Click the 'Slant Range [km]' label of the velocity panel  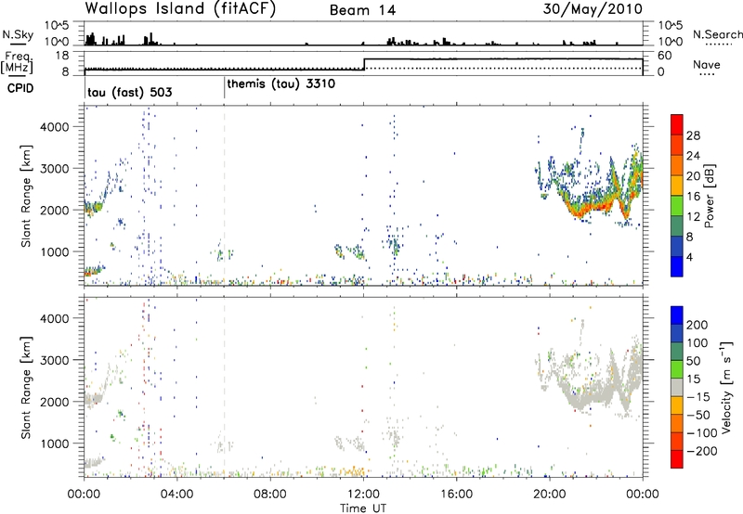click(26, 388)
